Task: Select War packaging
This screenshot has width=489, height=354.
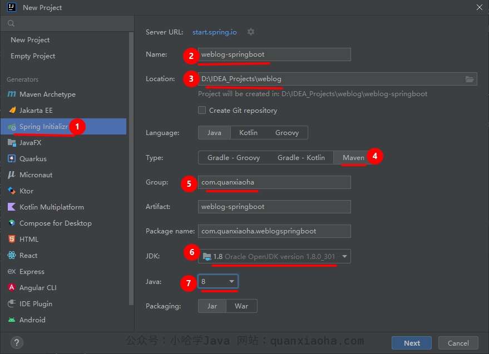Action: pyautogui.click(x=241, y=306)
